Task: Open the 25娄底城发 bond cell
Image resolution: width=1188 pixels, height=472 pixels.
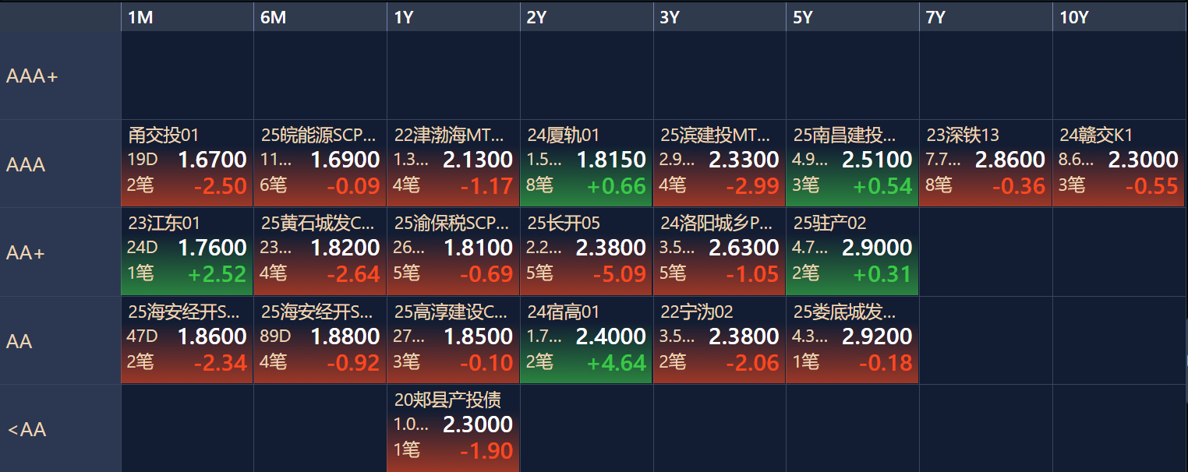Action: tap(852, 340)
